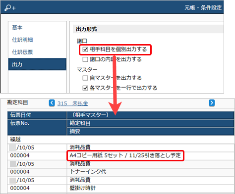Click the 伝票日付 column header
The image size is (235, 194).
point(37,115)
